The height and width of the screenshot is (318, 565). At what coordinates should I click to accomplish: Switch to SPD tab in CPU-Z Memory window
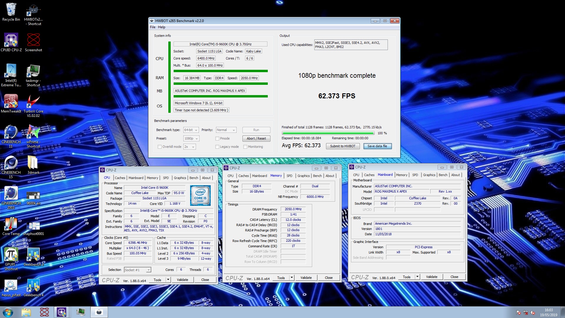[x=289, y=176]
